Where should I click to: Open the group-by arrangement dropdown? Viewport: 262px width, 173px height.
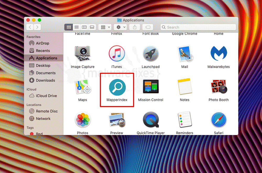click(x=105, y=27)
